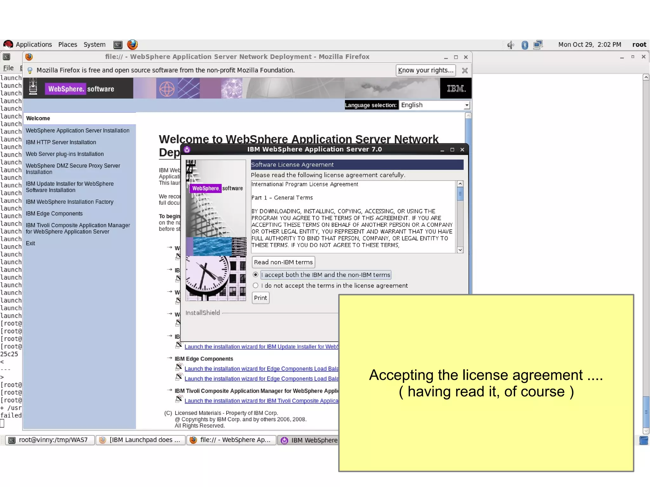
Task: Open IBM Tivoli Composite Application Manager page
Action: (x=78, y=228)
